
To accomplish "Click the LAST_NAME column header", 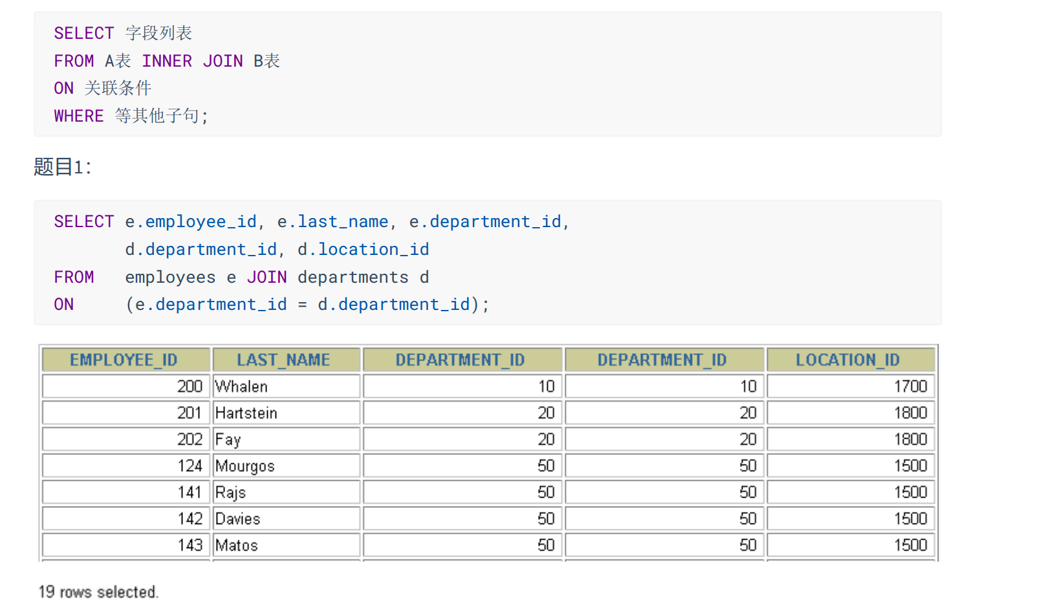I will click(x=287, y=360).
